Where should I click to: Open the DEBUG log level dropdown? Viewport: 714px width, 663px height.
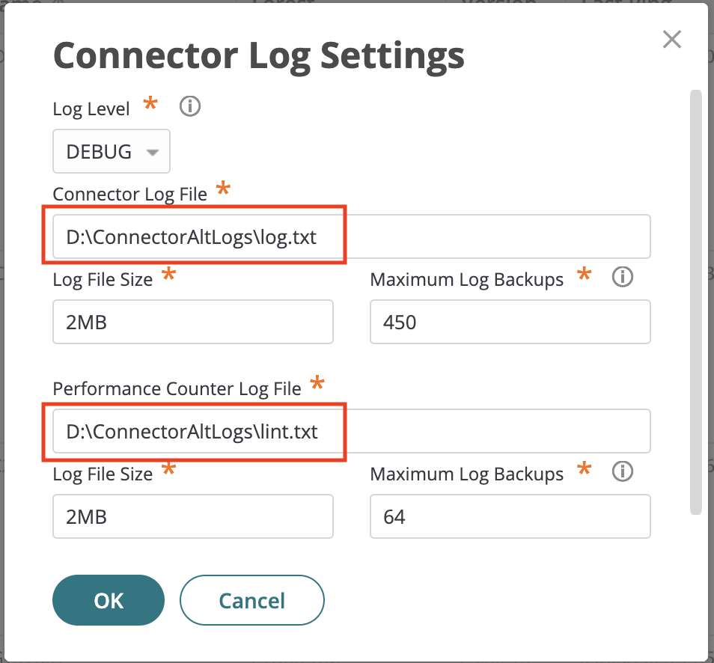(x=111, y=151)
